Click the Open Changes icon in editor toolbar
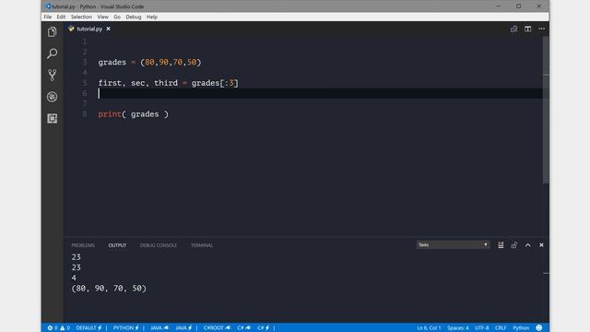Screen dimensions: 590x332 click(x=513, y=29)
